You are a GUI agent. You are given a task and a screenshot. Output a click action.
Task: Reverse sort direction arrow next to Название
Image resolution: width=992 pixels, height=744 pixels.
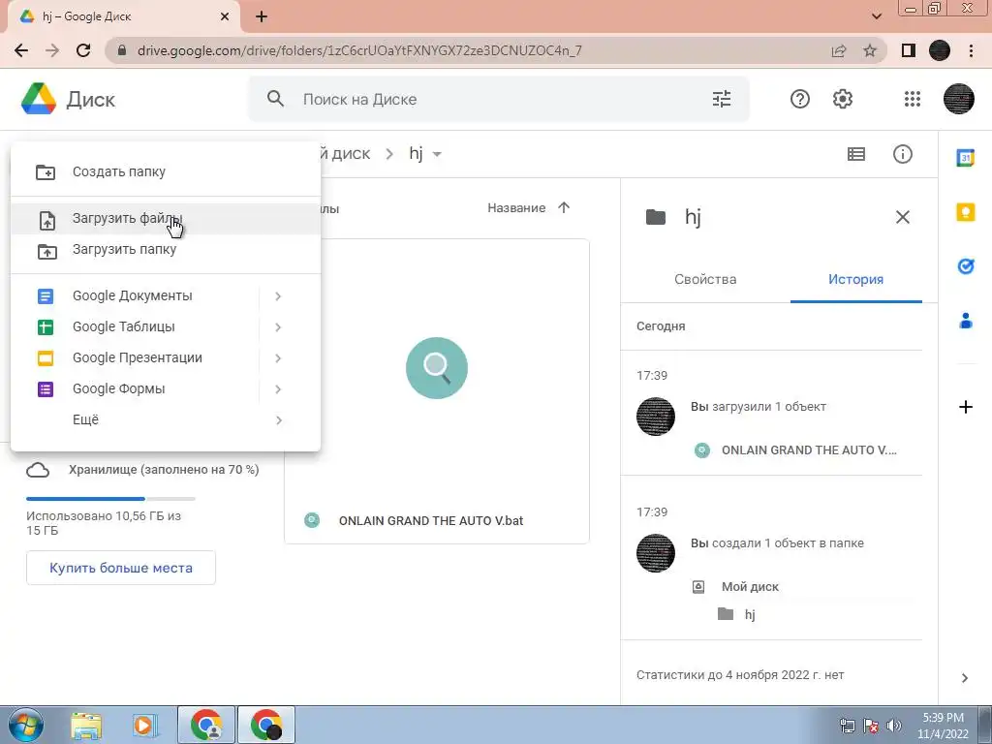(x=564, y=207)
